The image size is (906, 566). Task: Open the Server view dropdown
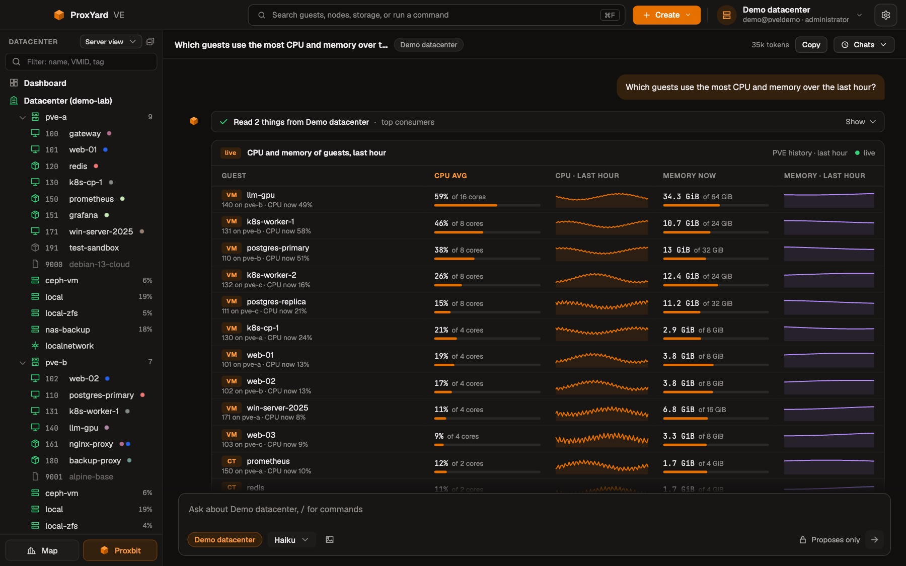coord(110,42)
